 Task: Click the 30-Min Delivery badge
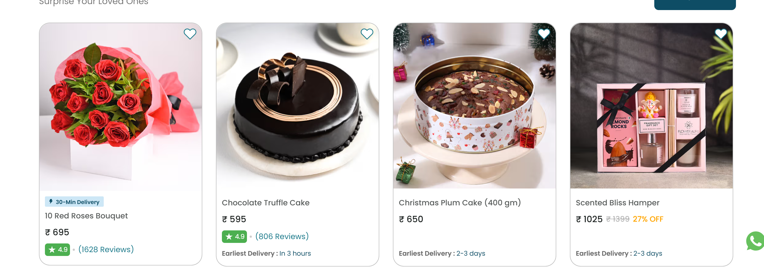(74, 202)
